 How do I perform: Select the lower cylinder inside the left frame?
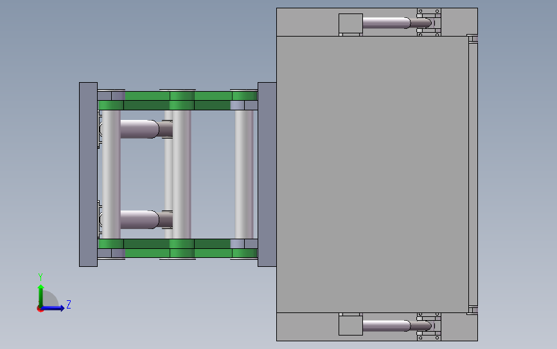(139, 219)
